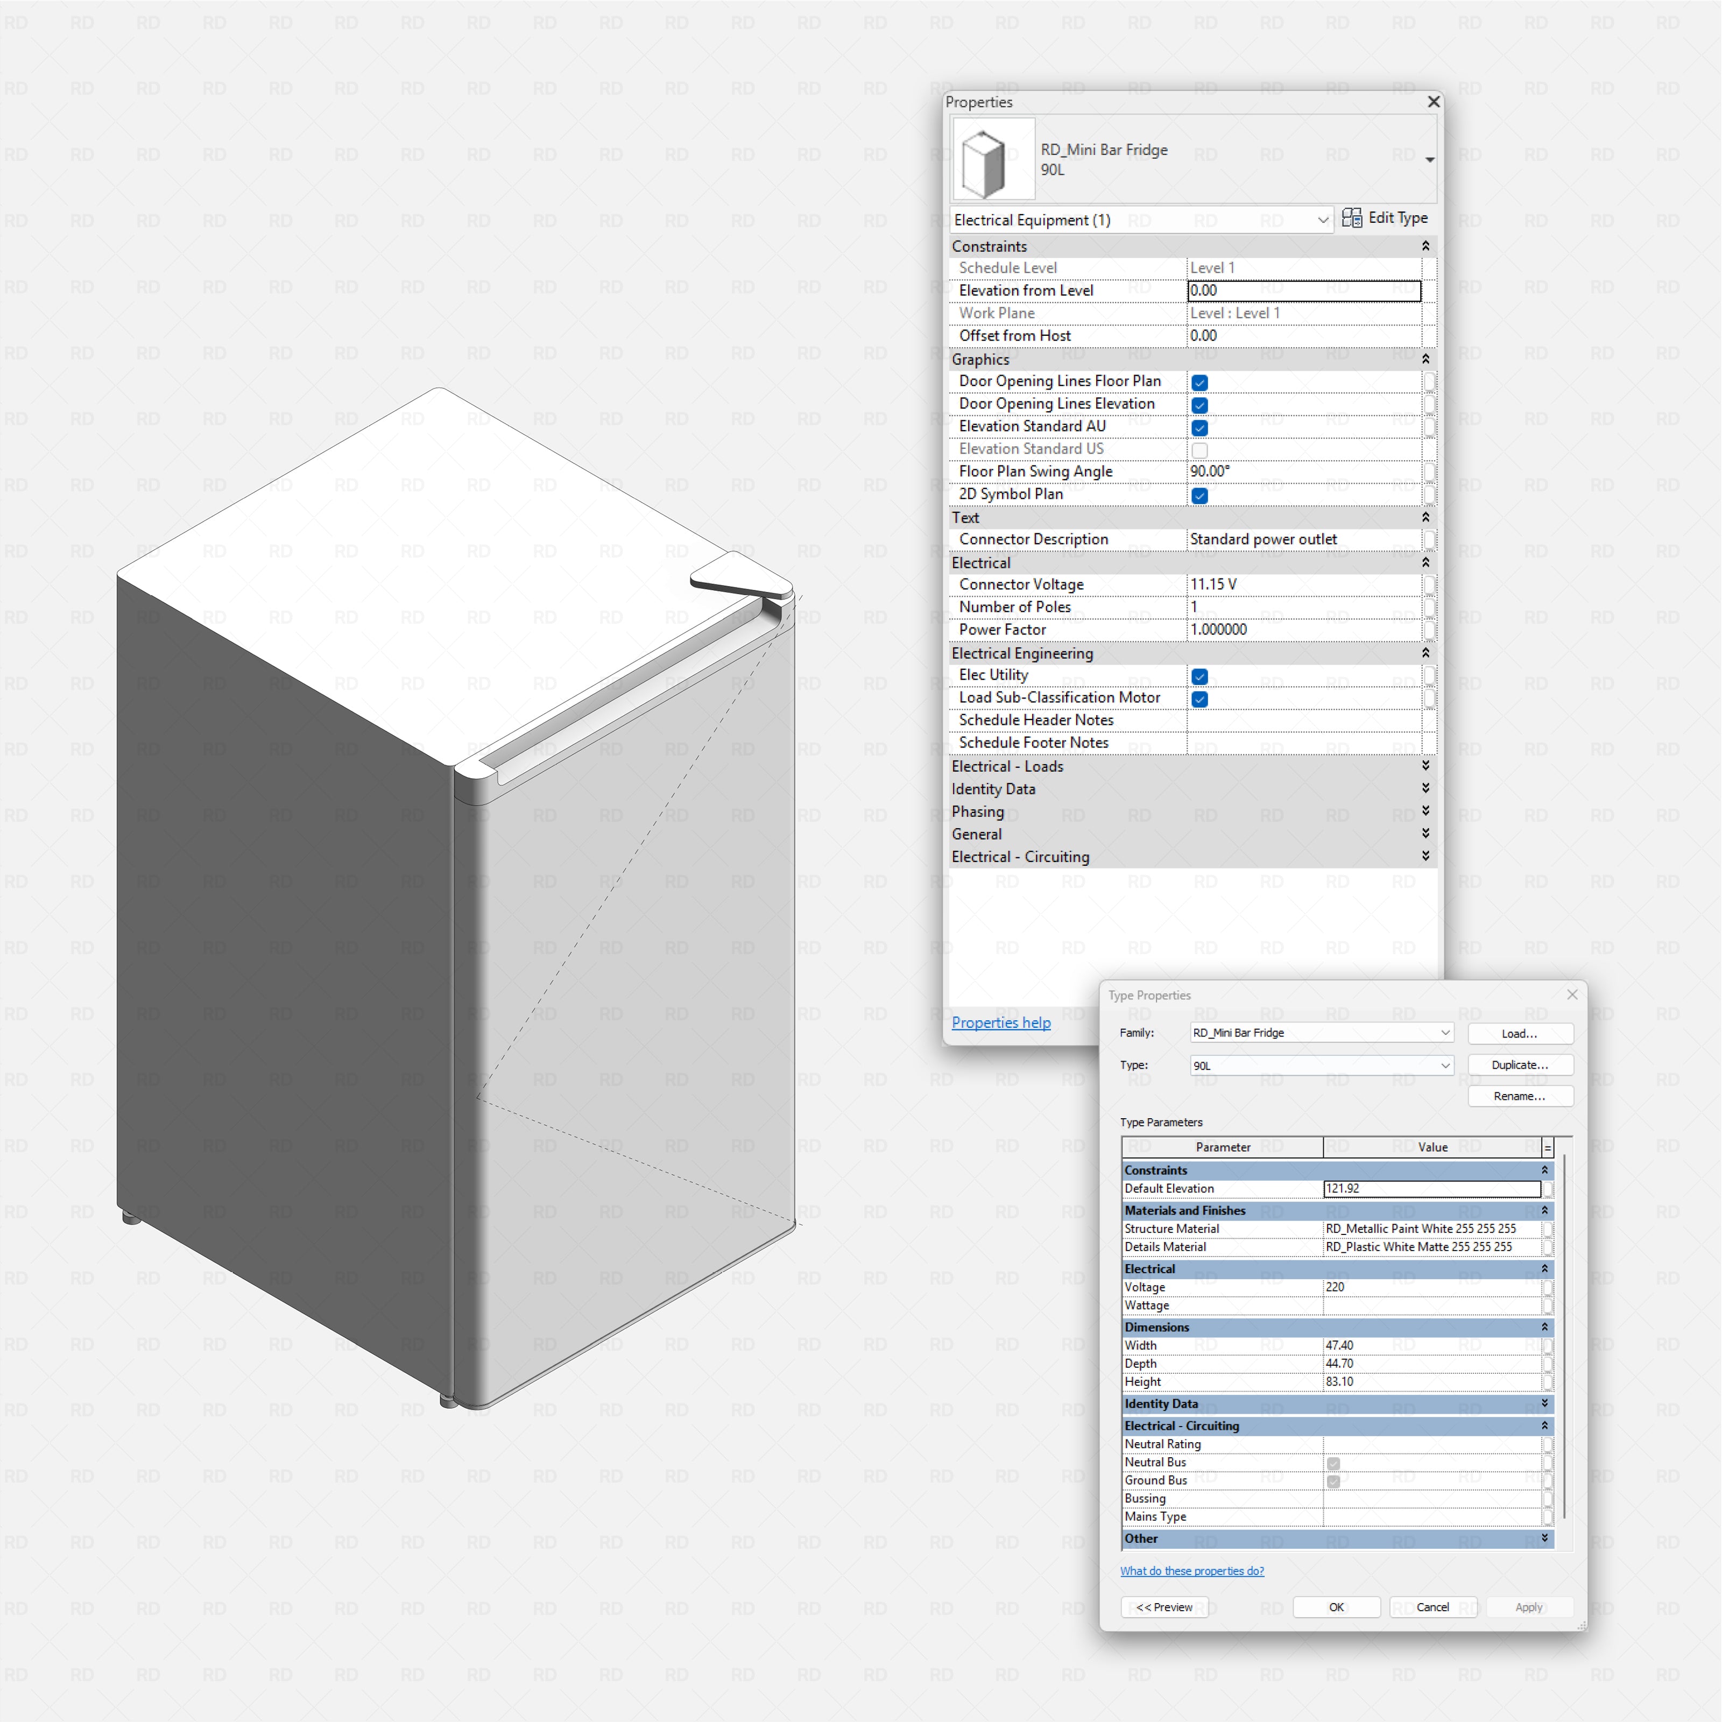Toggle the Elec Utility checkbox
The width and height of the screenshot is (1722, 1722).
click(1199, 676)
